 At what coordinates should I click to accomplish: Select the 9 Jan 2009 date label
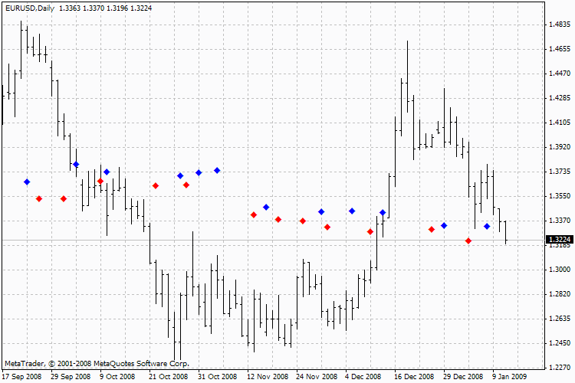(x=509, y=377)
